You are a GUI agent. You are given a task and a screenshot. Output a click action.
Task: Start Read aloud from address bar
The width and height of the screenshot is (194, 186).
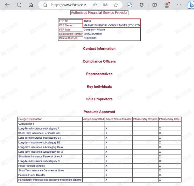coord(94,5)
